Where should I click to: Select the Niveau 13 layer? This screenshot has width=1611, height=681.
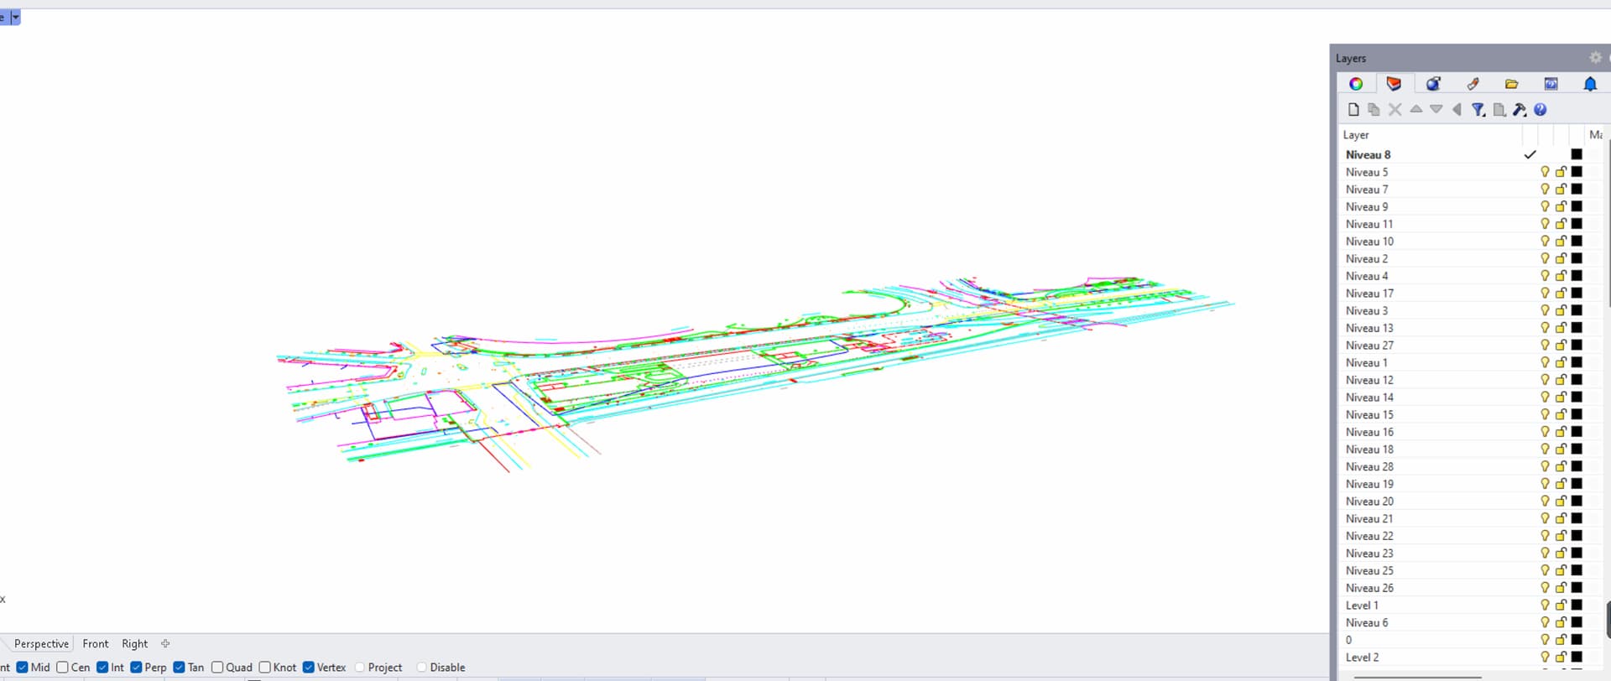(x=1369, y=328)
